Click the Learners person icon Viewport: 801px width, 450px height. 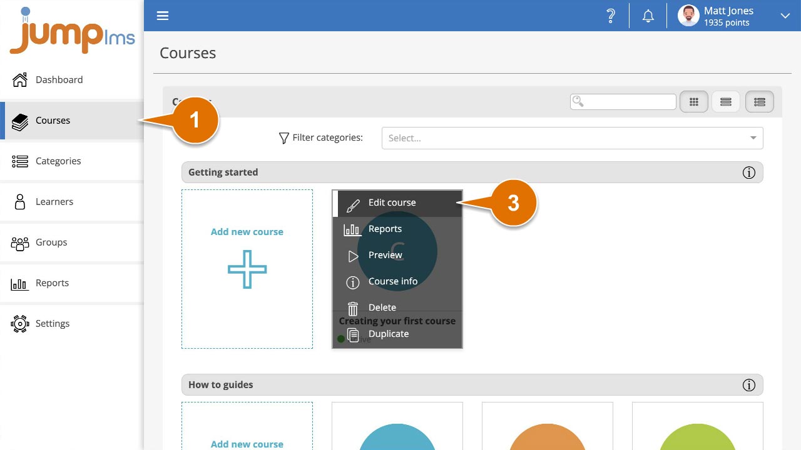[x=20, y=201]
